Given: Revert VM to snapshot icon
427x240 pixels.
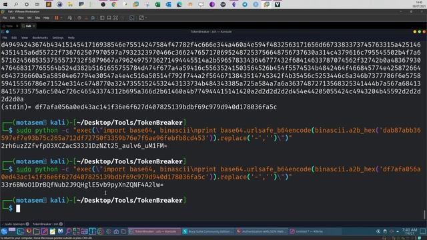Looking at the screenshot, I should click(x=86, y=18).
